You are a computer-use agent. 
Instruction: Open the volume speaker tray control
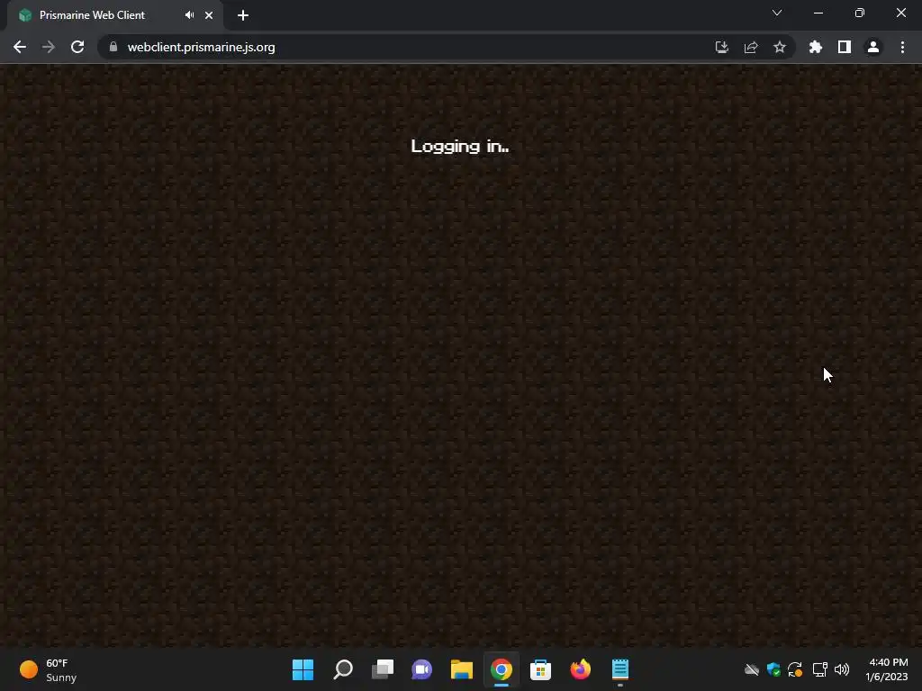tap(842, 669)
